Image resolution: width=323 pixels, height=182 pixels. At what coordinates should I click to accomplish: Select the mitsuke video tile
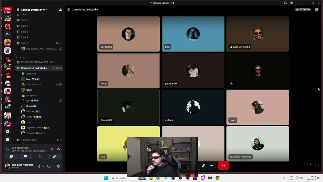(193, 107)
